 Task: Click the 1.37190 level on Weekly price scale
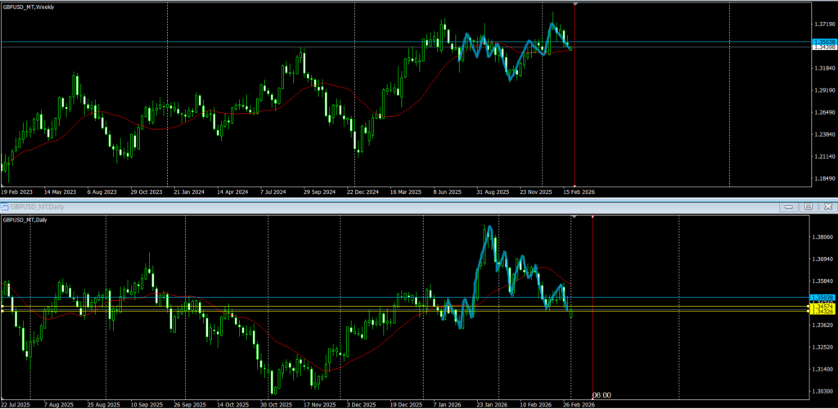coord(823,25)
